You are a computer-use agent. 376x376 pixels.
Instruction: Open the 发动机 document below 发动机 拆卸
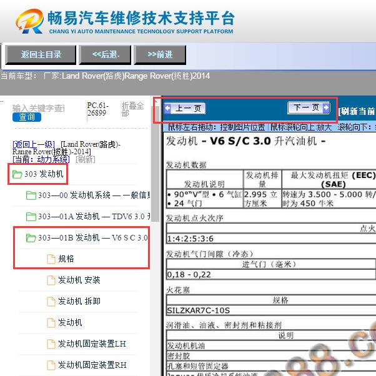(70, 322)
